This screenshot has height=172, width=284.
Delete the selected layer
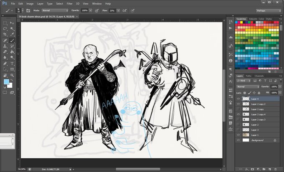pos(276,169)
